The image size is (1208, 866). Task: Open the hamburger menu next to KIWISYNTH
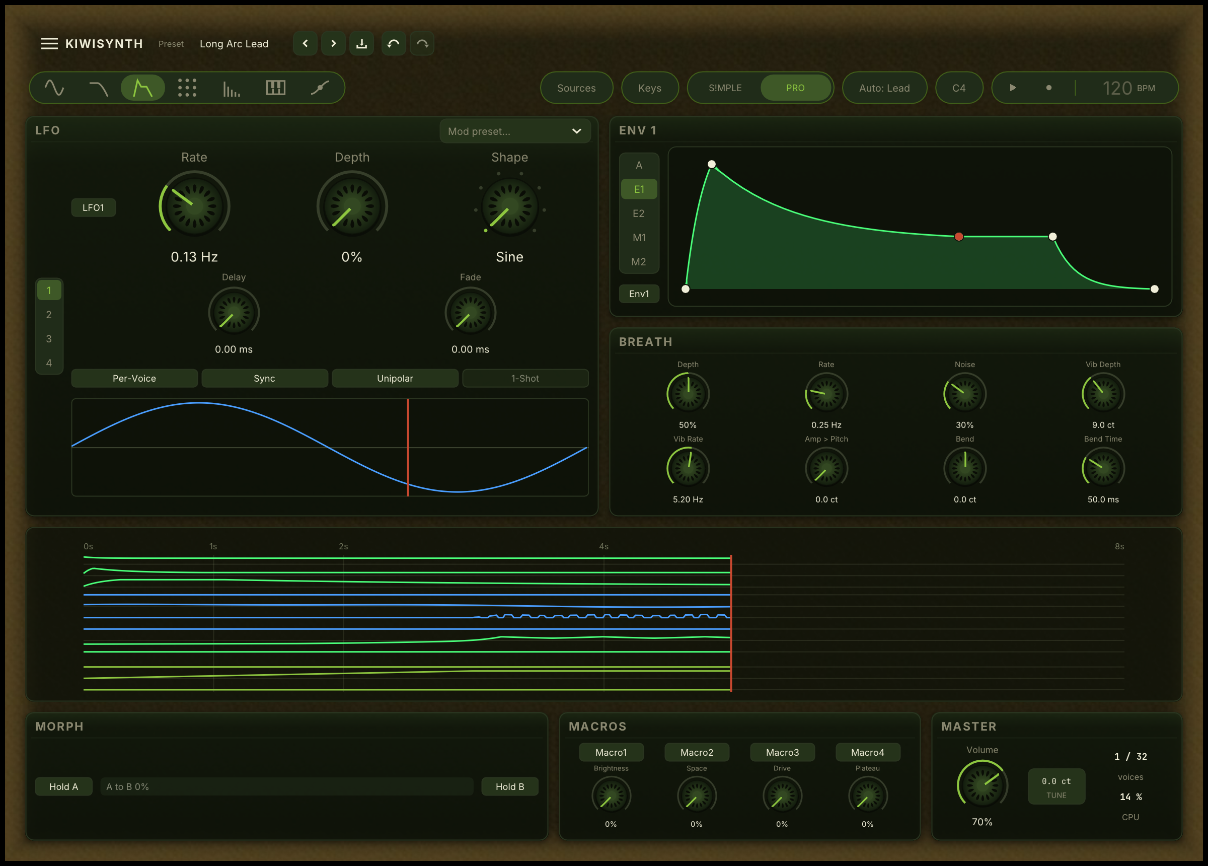point(49,44)
